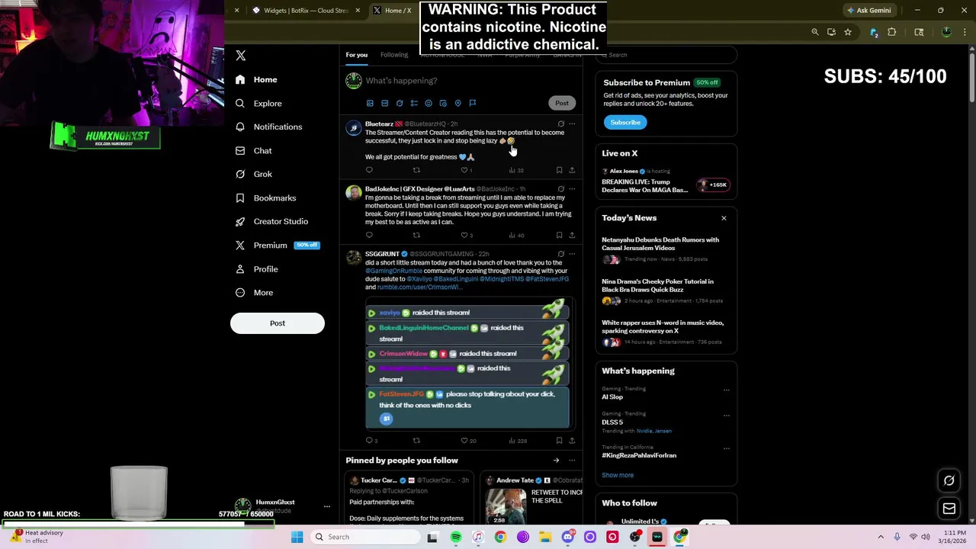View analytics on BadJokeInc post

click(x=516, y=235)
